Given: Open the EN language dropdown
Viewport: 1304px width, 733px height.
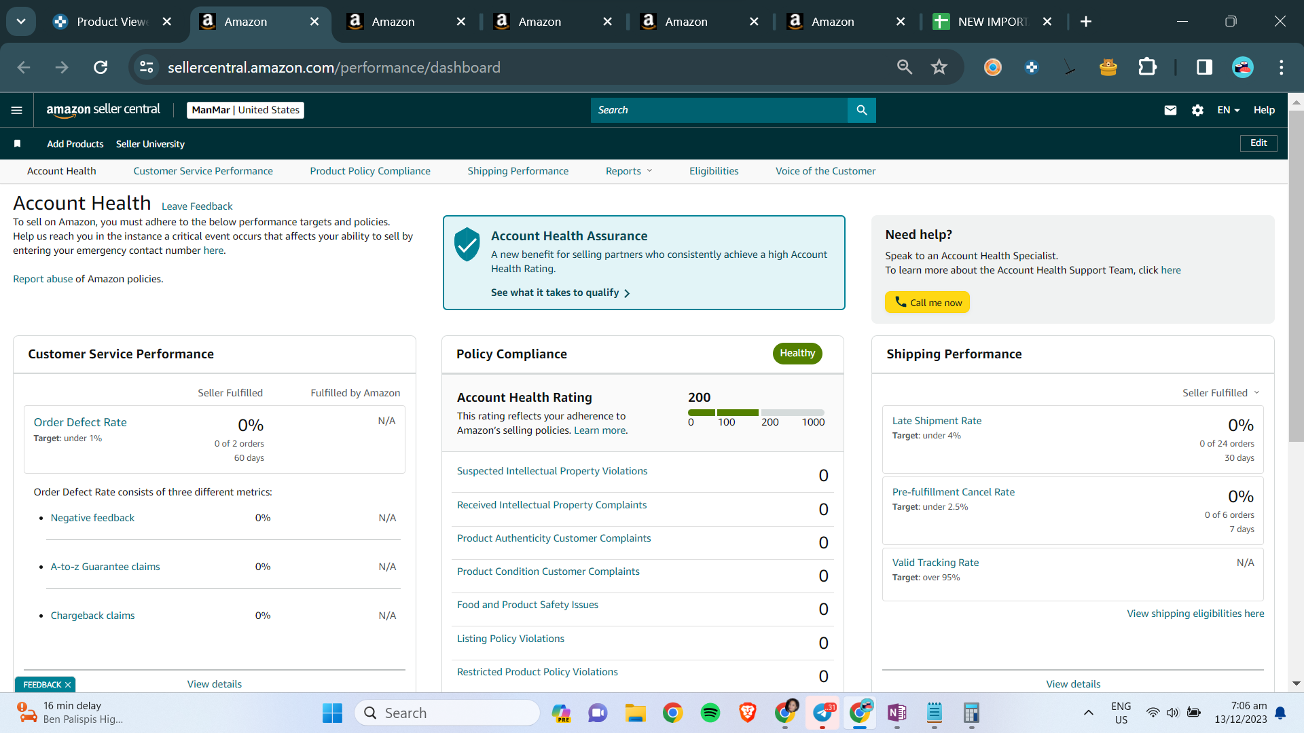Looking at the screenshot, I should click(x=1229, y=110).
